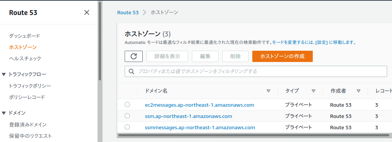Open 保留中のリクエスト in sidebar

[30, 136]
